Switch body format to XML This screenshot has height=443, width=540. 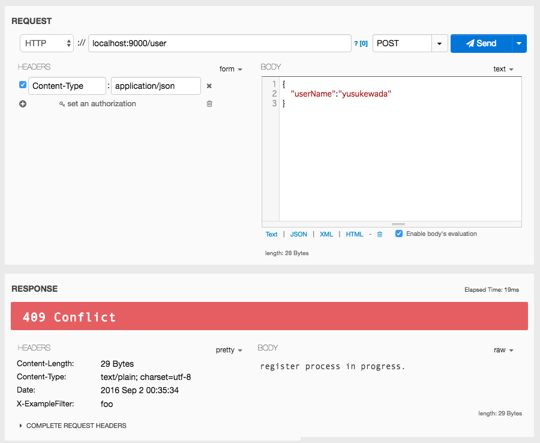pyautogui.click(x=326, y=234)
